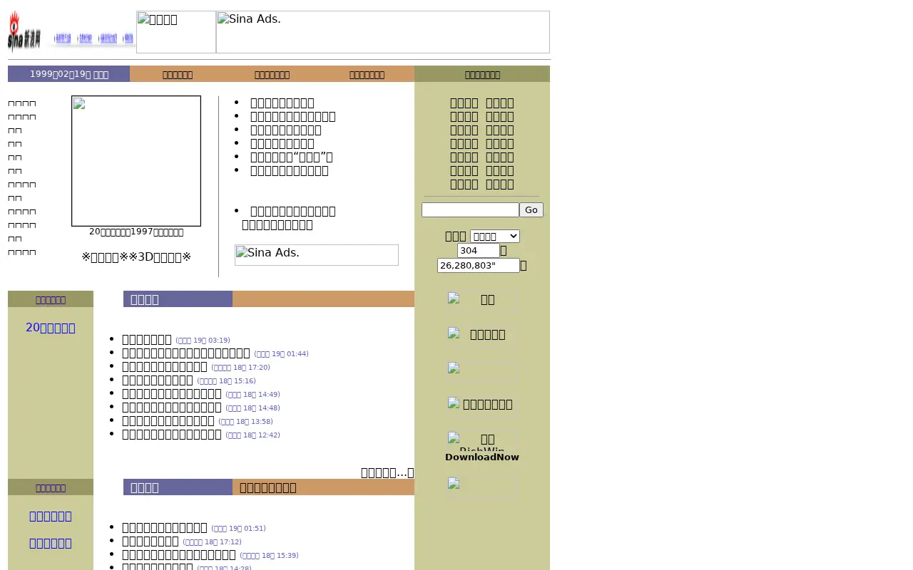
Task: Click the news timestamp reading 14:28
Action: coord(225,568)
